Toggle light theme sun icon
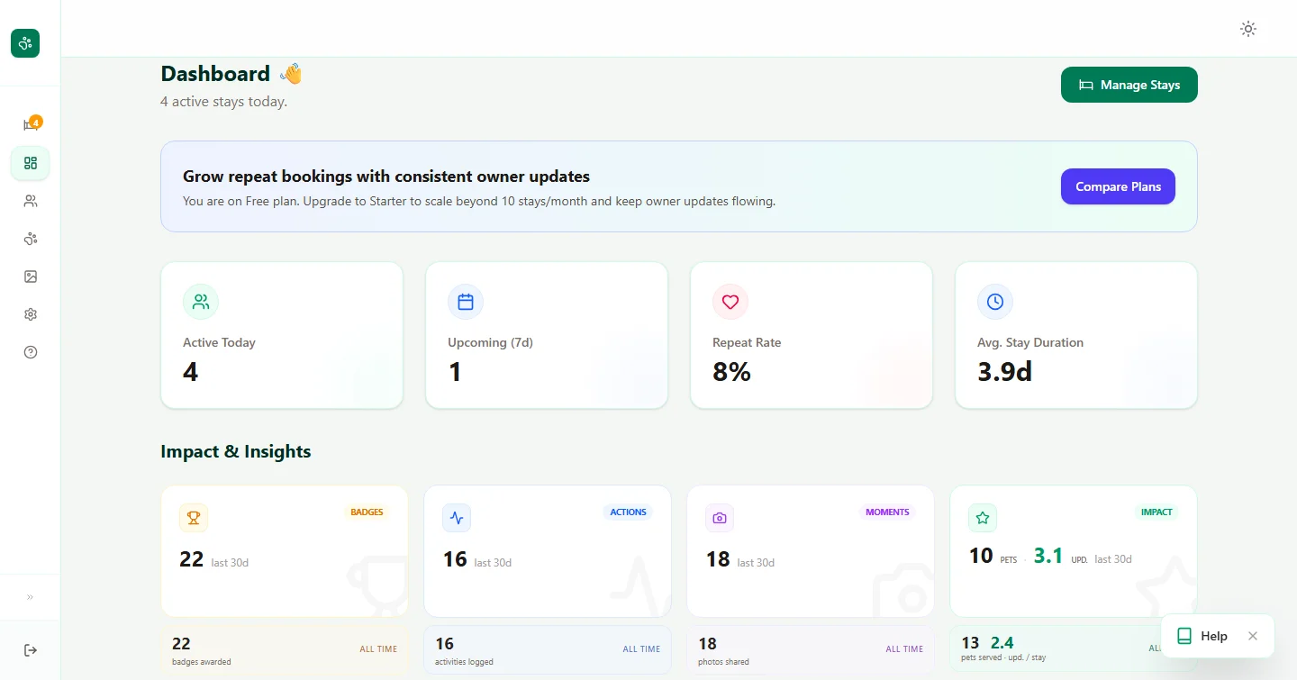 point(1248,29)
